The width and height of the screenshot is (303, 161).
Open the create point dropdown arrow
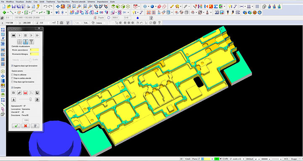8,13
